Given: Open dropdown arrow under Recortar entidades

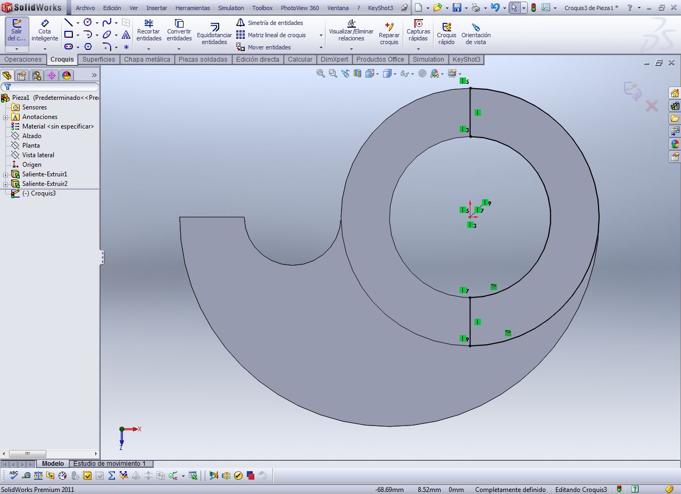Looking at the screenshot, I should point(149,48).
